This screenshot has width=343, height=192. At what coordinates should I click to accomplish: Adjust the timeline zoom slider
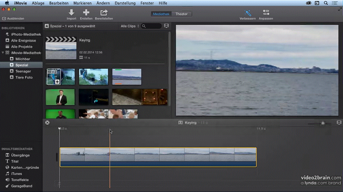(x=323, y=123)
